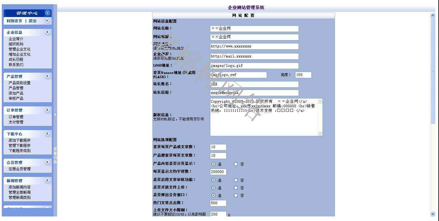Collapse the 下载中心 section
The image size is (439, 221).
click(x=47, y=134)
